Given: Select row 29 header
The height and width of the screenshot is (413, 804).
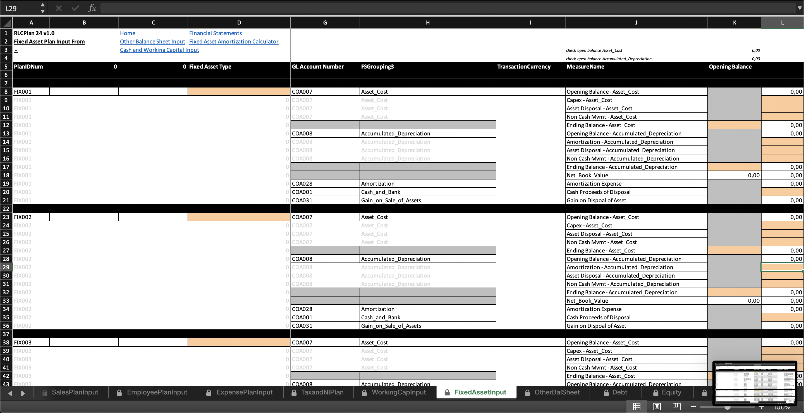Looking at the screenshot, I should coord(6,267).
